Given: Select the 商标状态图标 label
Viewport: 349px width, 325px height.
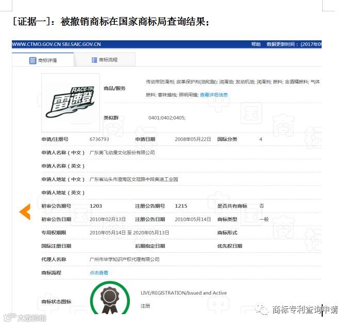Looking at the screenshot, I should 56,302.
